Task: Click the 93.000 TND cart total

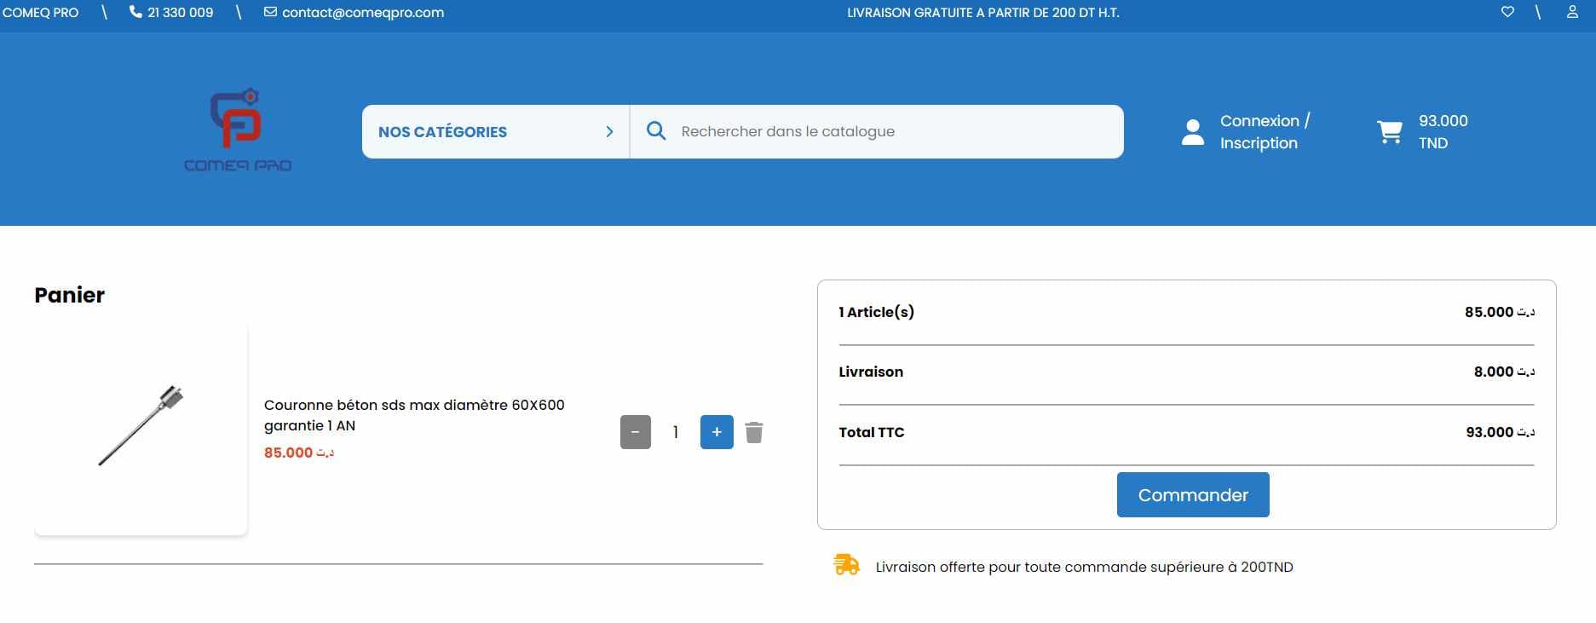Action: click(1443, 132)
